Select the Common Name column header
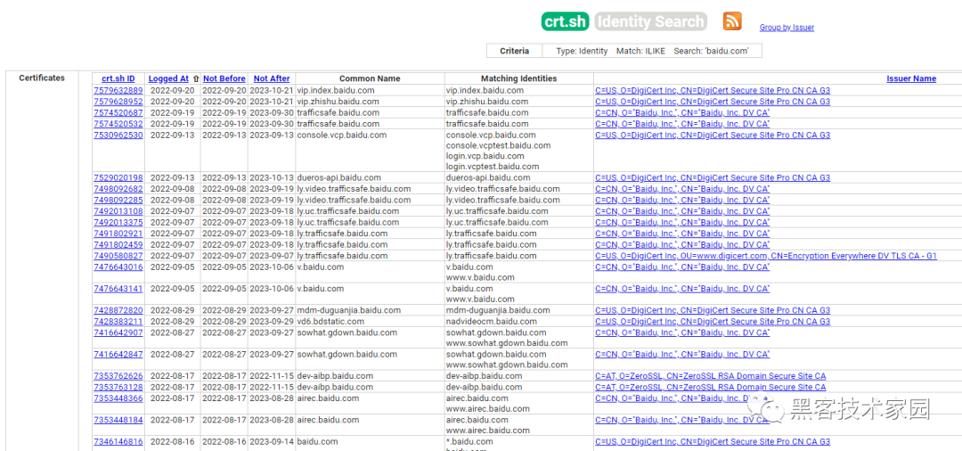962x451 pixels. pyautogui.click(x=370, y=78)
